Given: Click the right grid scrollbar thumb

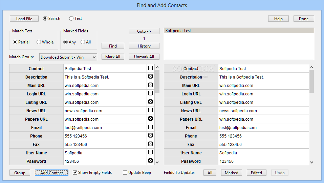Looking at the screenshot, I should click(311, 81).
